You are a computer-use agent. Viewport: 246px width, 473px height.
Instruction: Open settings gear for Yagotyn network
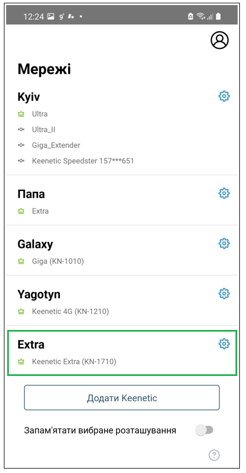pos(224,293)
